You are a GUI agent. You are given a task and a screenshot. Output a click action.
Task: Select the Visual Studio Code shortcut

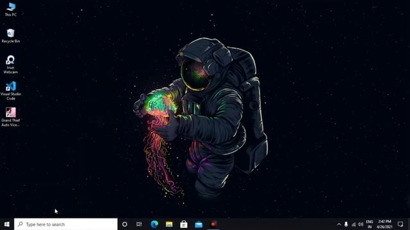pos(10,91)
